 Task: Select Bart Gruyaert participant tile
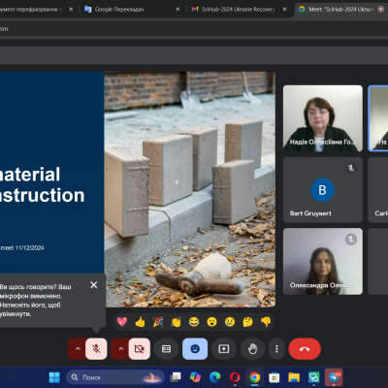coord(323,190)
